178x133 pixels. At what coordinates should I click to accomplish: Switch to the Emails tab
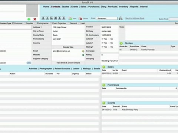click(x=97, y=69)
